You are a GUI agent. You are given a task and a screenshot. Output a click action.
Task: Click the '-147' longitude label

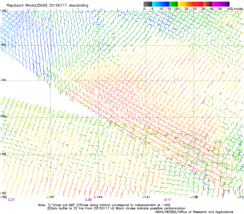[50, 197]
